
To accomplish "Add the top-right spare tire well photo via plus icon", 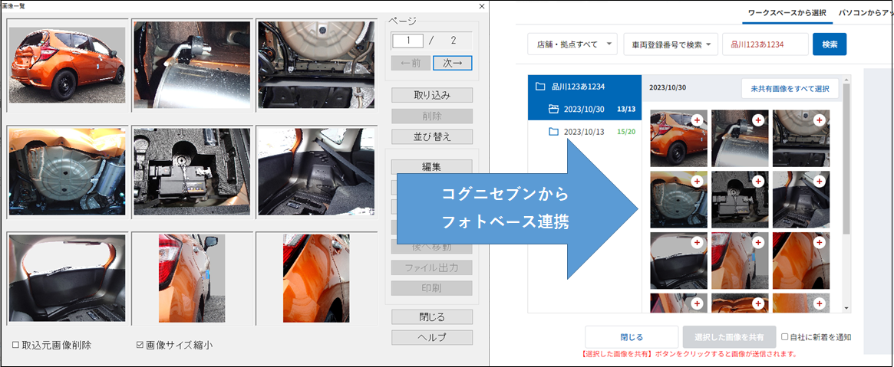I will [818, 120].
